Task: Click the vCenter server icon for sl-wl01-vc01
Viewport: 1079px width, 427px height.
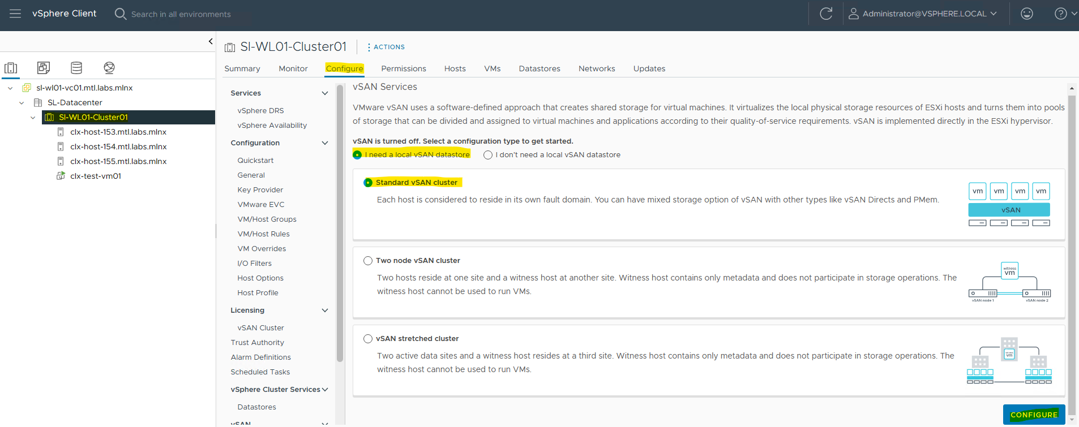Action: pos(27,88)
